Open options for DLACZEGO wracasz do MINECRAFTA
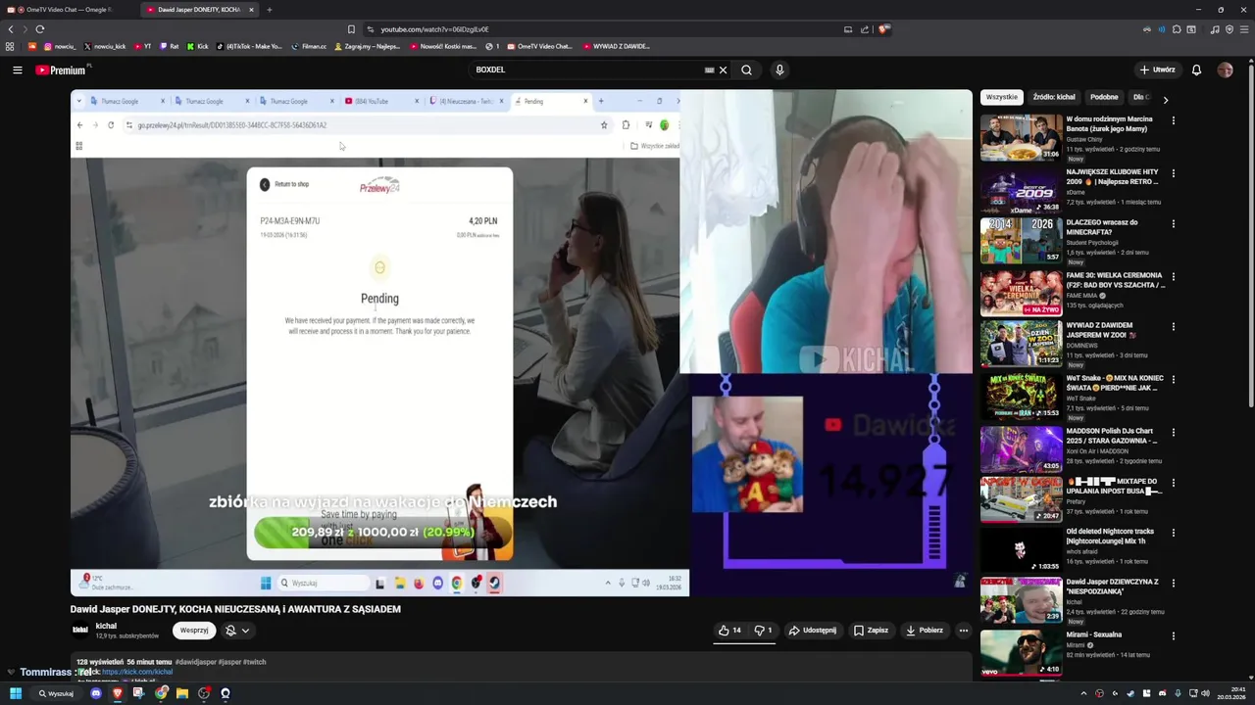The height and width of the screenshot is (705, 1255). point(1173,224)
